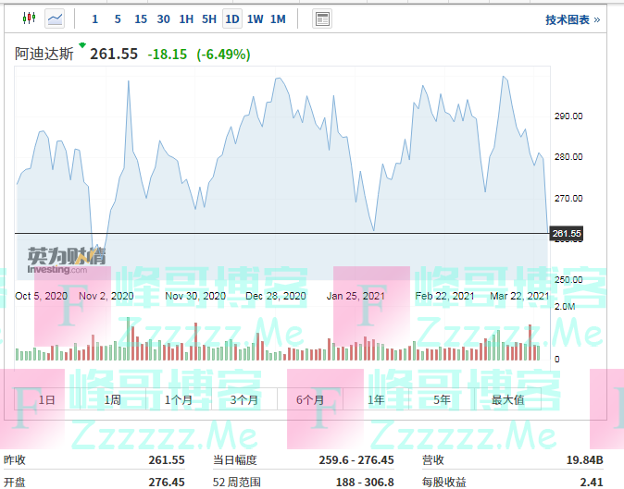The height and width of the screenshot is (489, 624).
Task: Show the 5年 time range
Action: click(x=442, y=399)
